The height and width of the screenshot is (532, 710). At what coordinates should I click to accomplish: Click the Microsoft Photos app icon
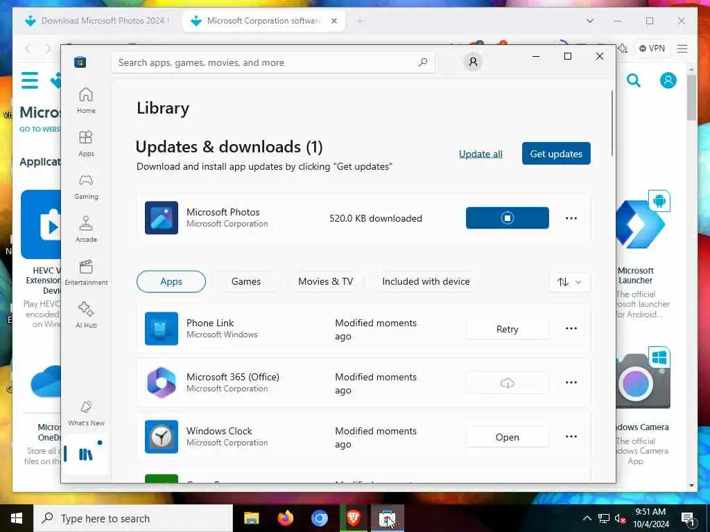161,218
